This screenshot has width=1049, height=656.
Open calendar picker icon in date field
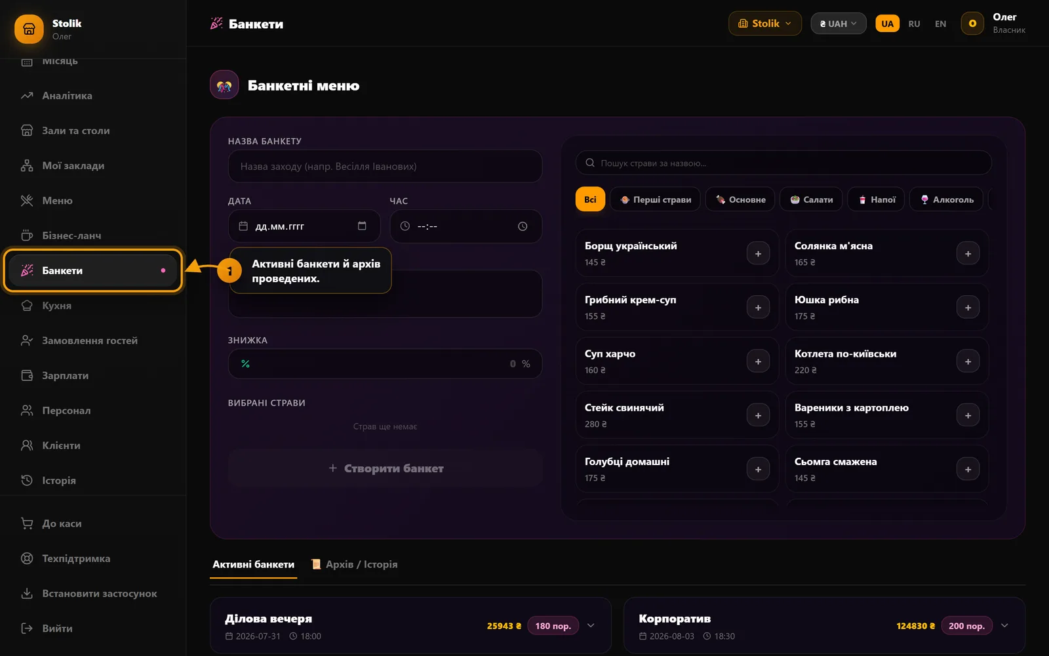[x=362, y=226]
